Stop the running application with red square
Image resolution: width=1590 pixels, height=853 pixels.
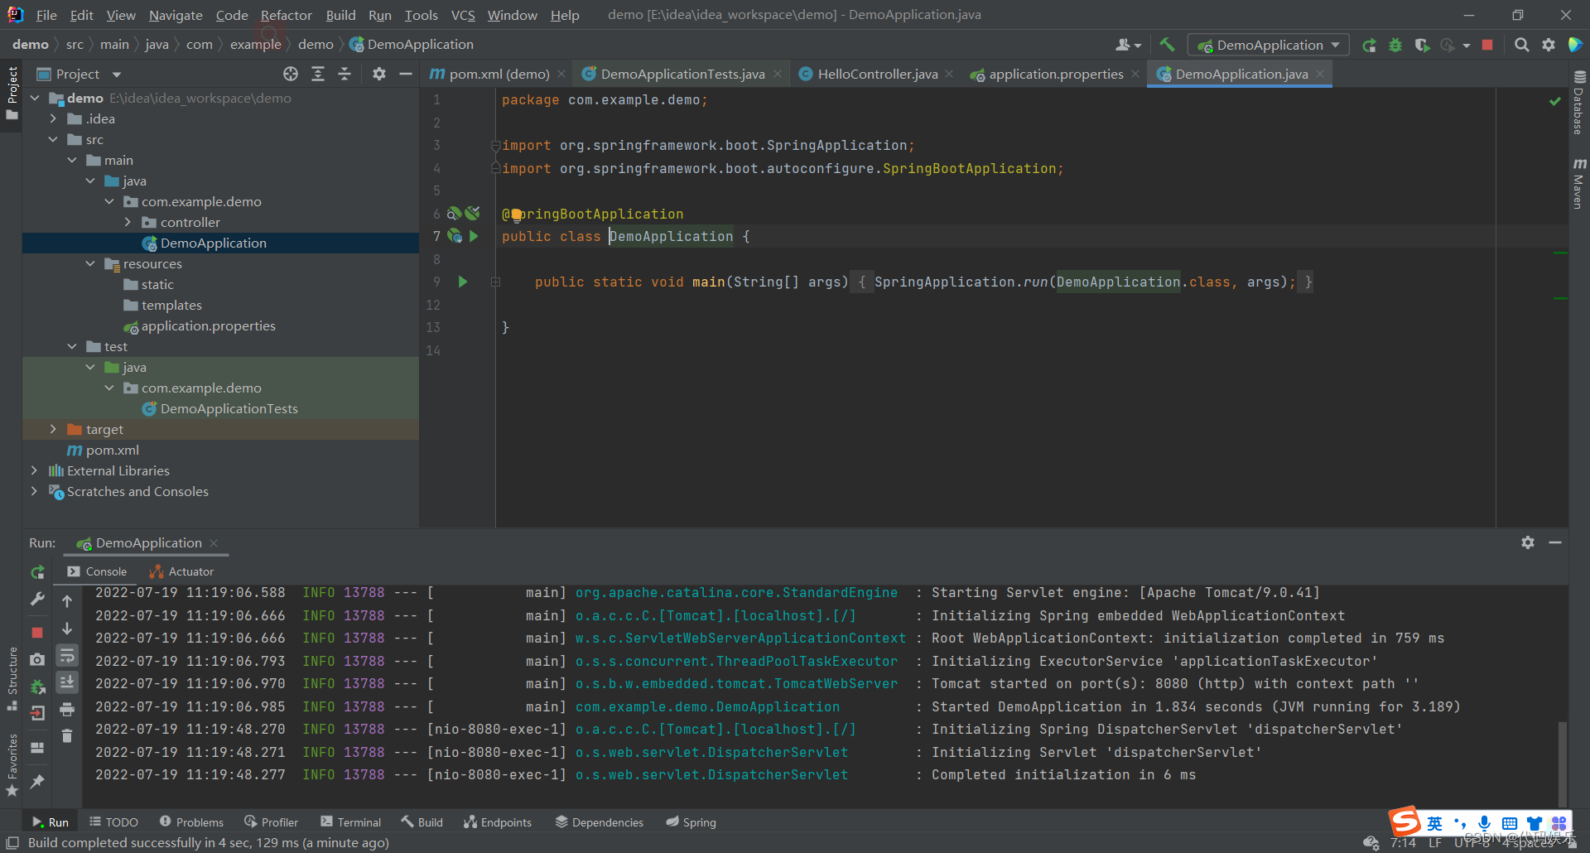[1487, 45]
